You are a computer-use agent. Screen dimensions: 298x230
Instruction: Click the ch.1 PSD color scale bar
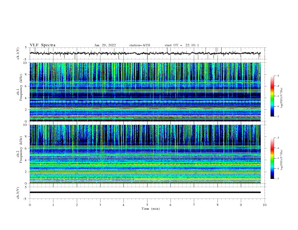tap(272, 96)
